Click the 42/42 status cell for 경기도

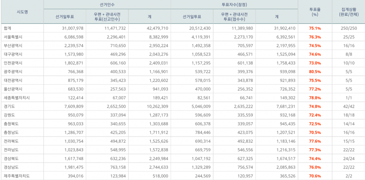pos(348,107)
